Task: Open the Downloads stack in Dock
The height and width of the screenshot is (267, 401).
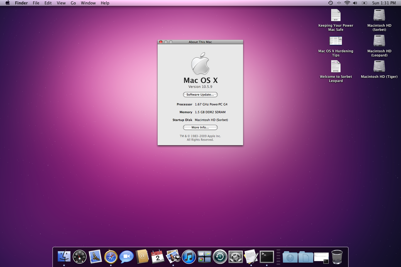Action: (x=290, y=257)
